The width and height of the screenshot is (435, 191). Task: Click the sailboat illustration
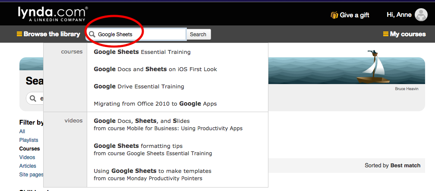click(373, 67)
